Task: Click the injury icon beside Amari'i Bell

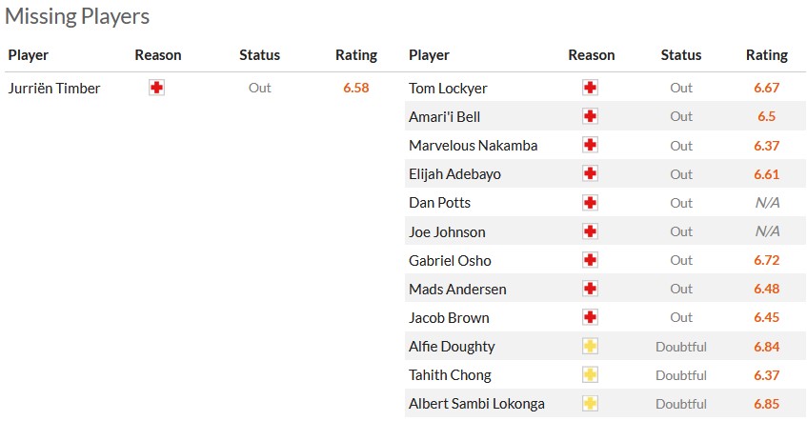Action: tap(591, 116)
